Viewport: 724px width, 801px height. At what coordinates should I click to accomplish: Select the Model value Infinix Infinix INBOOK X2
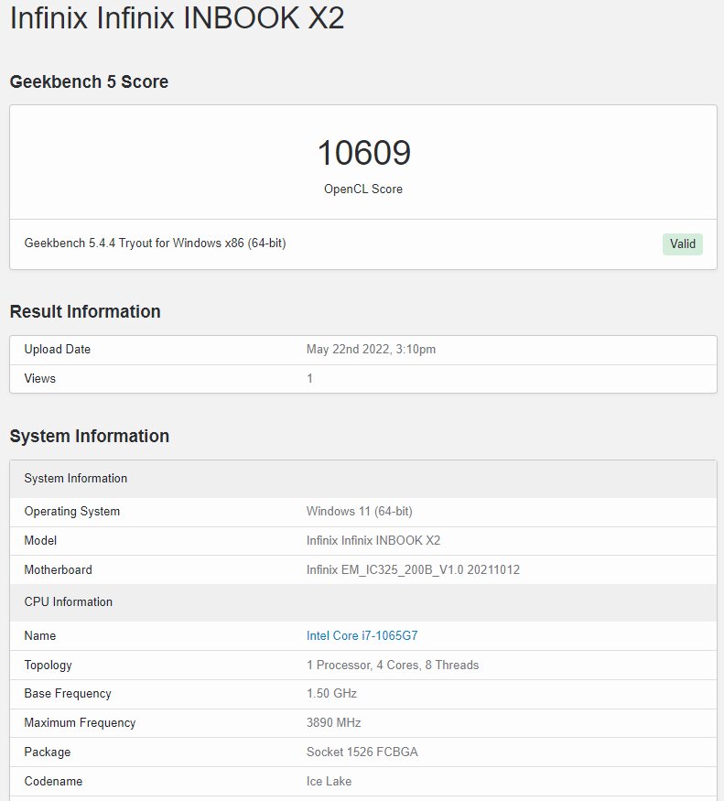(x=373, y=540)
